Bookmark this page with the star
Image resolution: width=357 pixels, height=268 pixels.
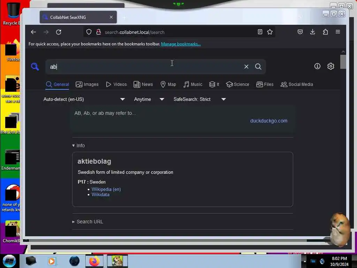coord(270,32)
